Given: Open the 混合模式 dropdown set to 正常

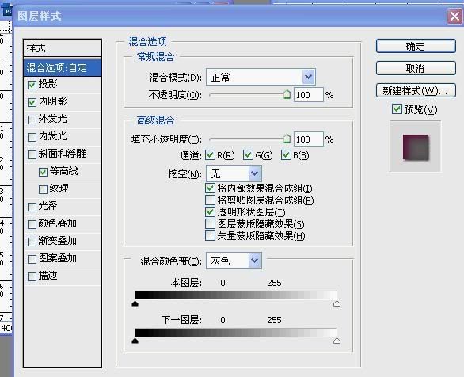Looking at the screenshot, I should click(x=261, y=78).
